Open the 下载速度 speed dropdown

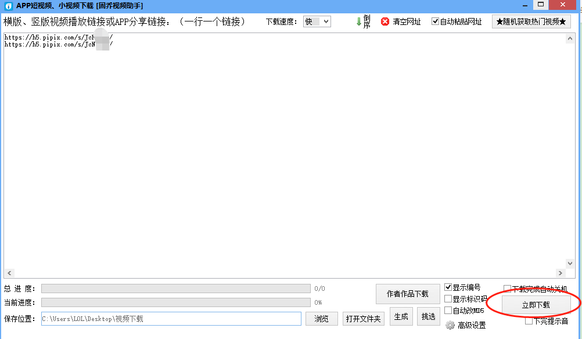pos(317,21)
